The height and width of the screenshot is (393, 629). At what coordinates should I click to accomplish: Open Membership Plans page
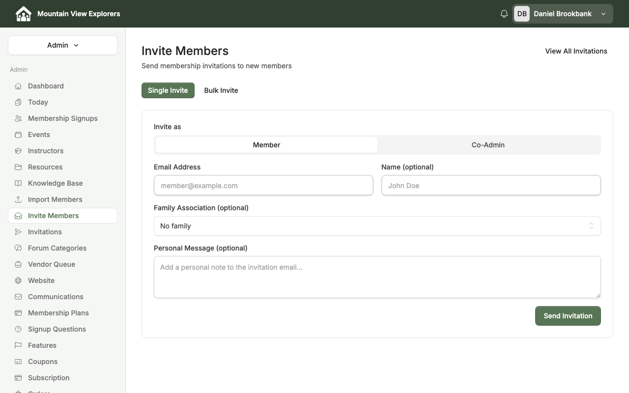point(62,313)
